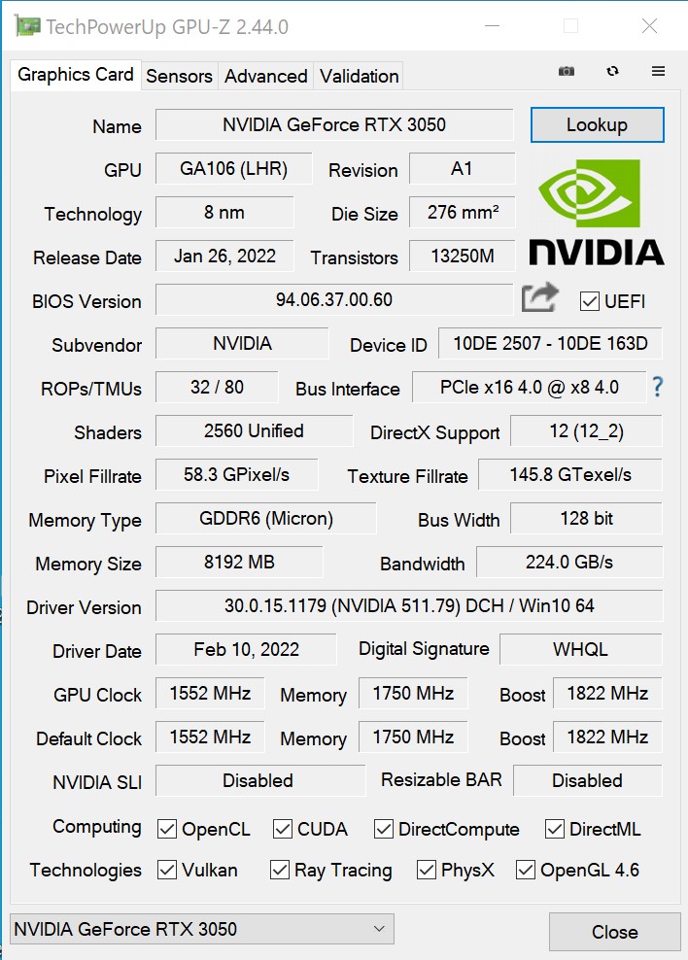688x960 pixels.
Task: Toggle the Ray Tracing checkbox
Action: tap(280, 870)
